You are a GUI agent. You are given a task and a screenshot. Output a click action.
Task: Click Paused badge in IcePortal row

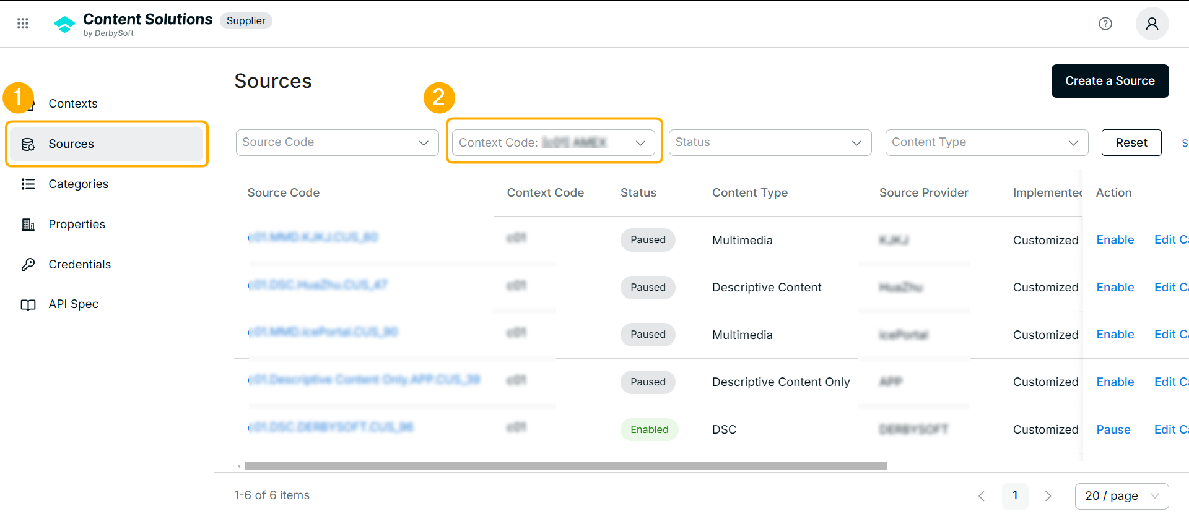coord(648,334)
